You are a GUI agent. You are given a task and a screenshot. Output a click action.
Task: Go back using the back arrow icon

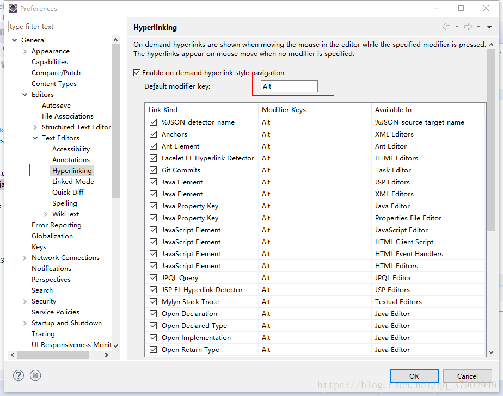[x=446, y=27]
